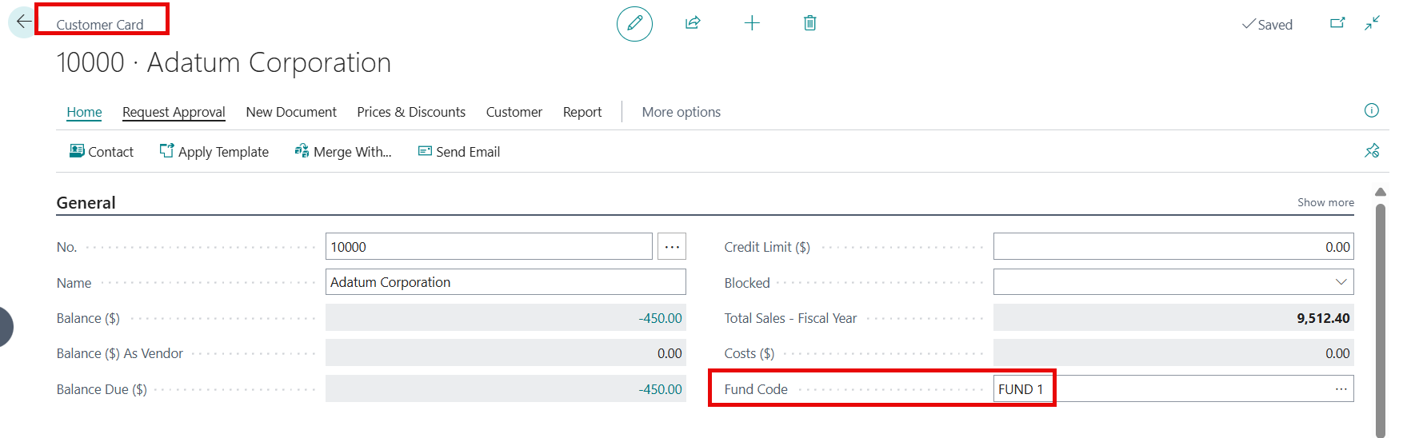Click the plus new record icon
1411x438 pixels.
click(x=752, y=23)
